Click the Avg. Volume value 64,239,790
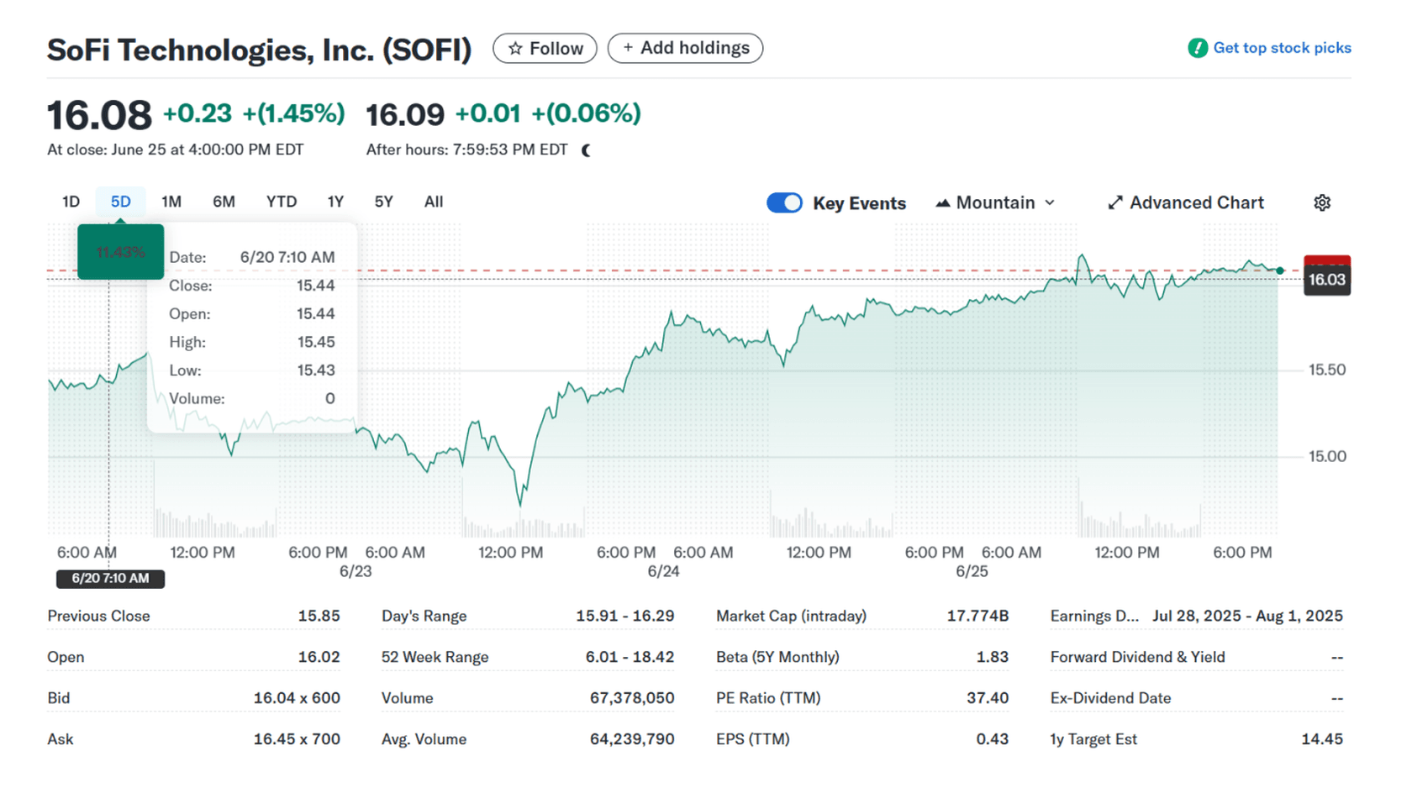Screen dimensions: 1412x793 coord(632,739)
